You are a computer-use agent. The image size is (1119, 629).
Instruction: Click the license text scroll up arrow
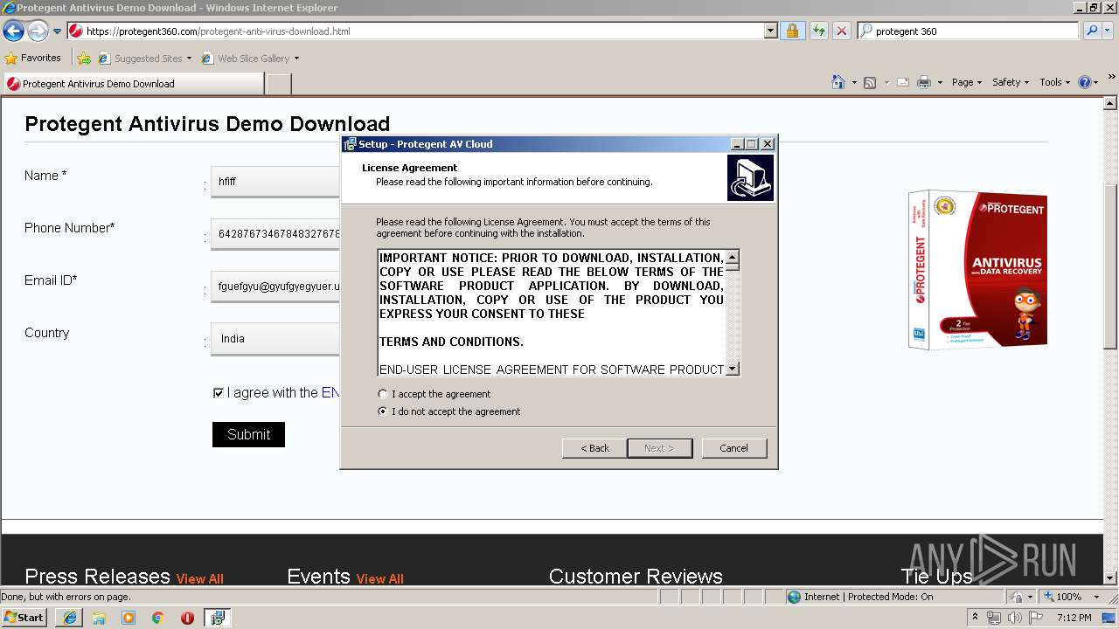tap(733, 258)
